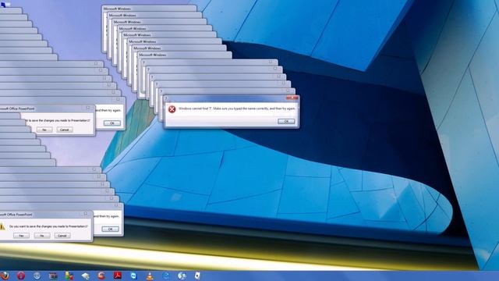
Task: Open the orange C-shaped taskbar icon
Action: [x=101, y=276]
